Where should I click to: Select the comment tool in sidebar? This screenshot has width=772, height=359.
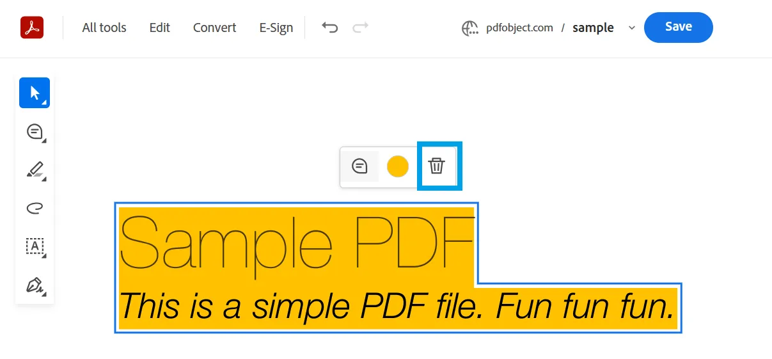[x=35, y=131]
